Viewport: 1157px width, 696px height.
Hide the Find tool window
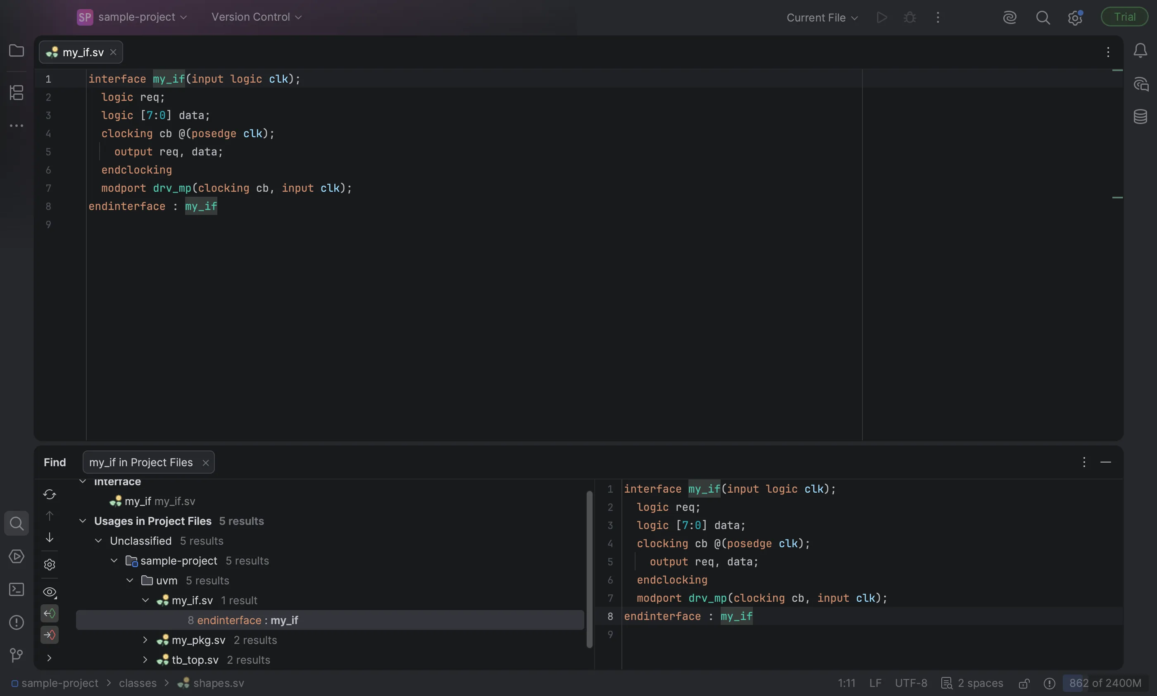click(x=1105, y=462)
